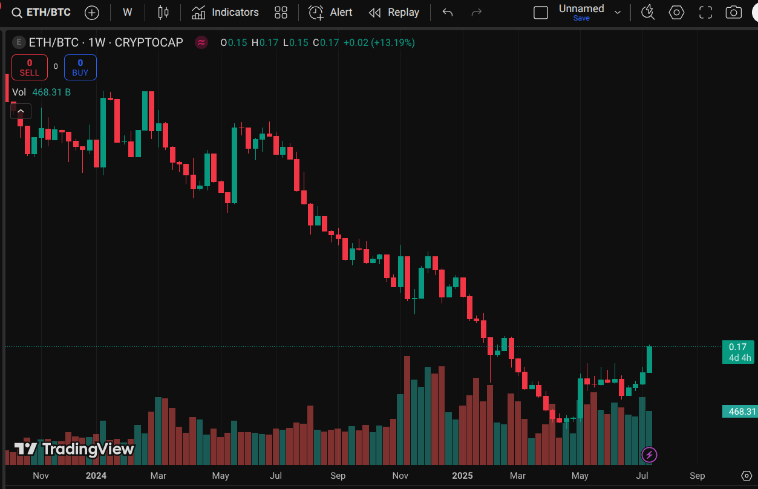
Task: Undo the last chart action
Action: click(x=448, y=12)
